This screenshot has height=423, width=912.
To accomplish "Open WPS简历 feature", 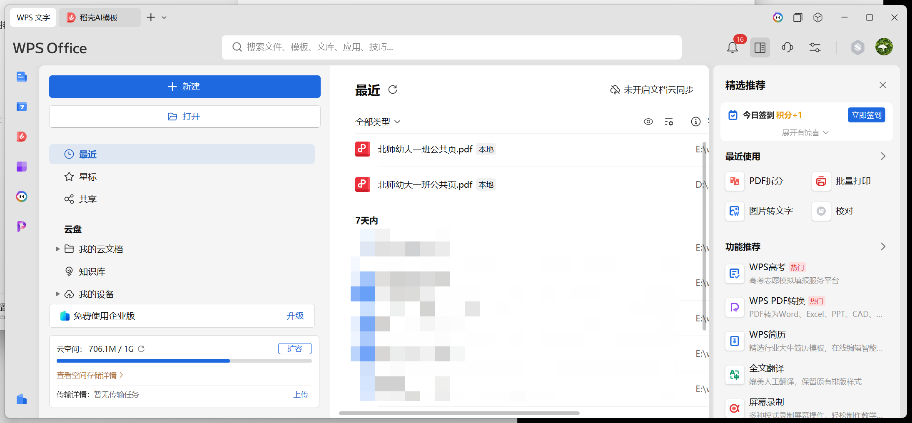I will click(x=806, y=341).
